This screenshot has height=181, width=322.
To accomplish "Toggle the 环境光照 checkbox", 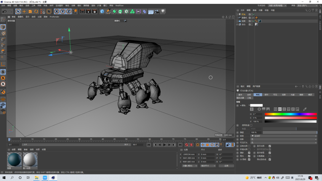I will pyautogui.click(x=249, y=149).
